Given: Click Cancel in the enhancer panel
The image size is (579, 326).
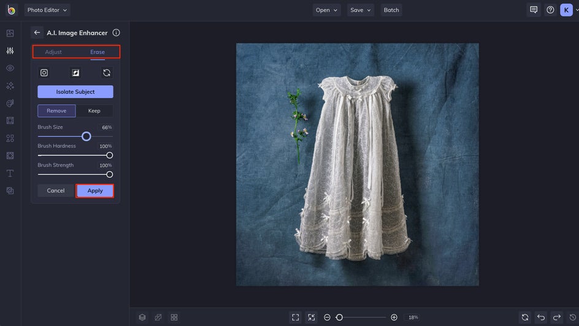Looking at the screenshot, I should point(56,191).
